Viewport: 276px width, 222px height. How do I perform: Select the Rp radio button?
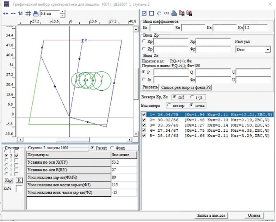click(x=144, y=41)
